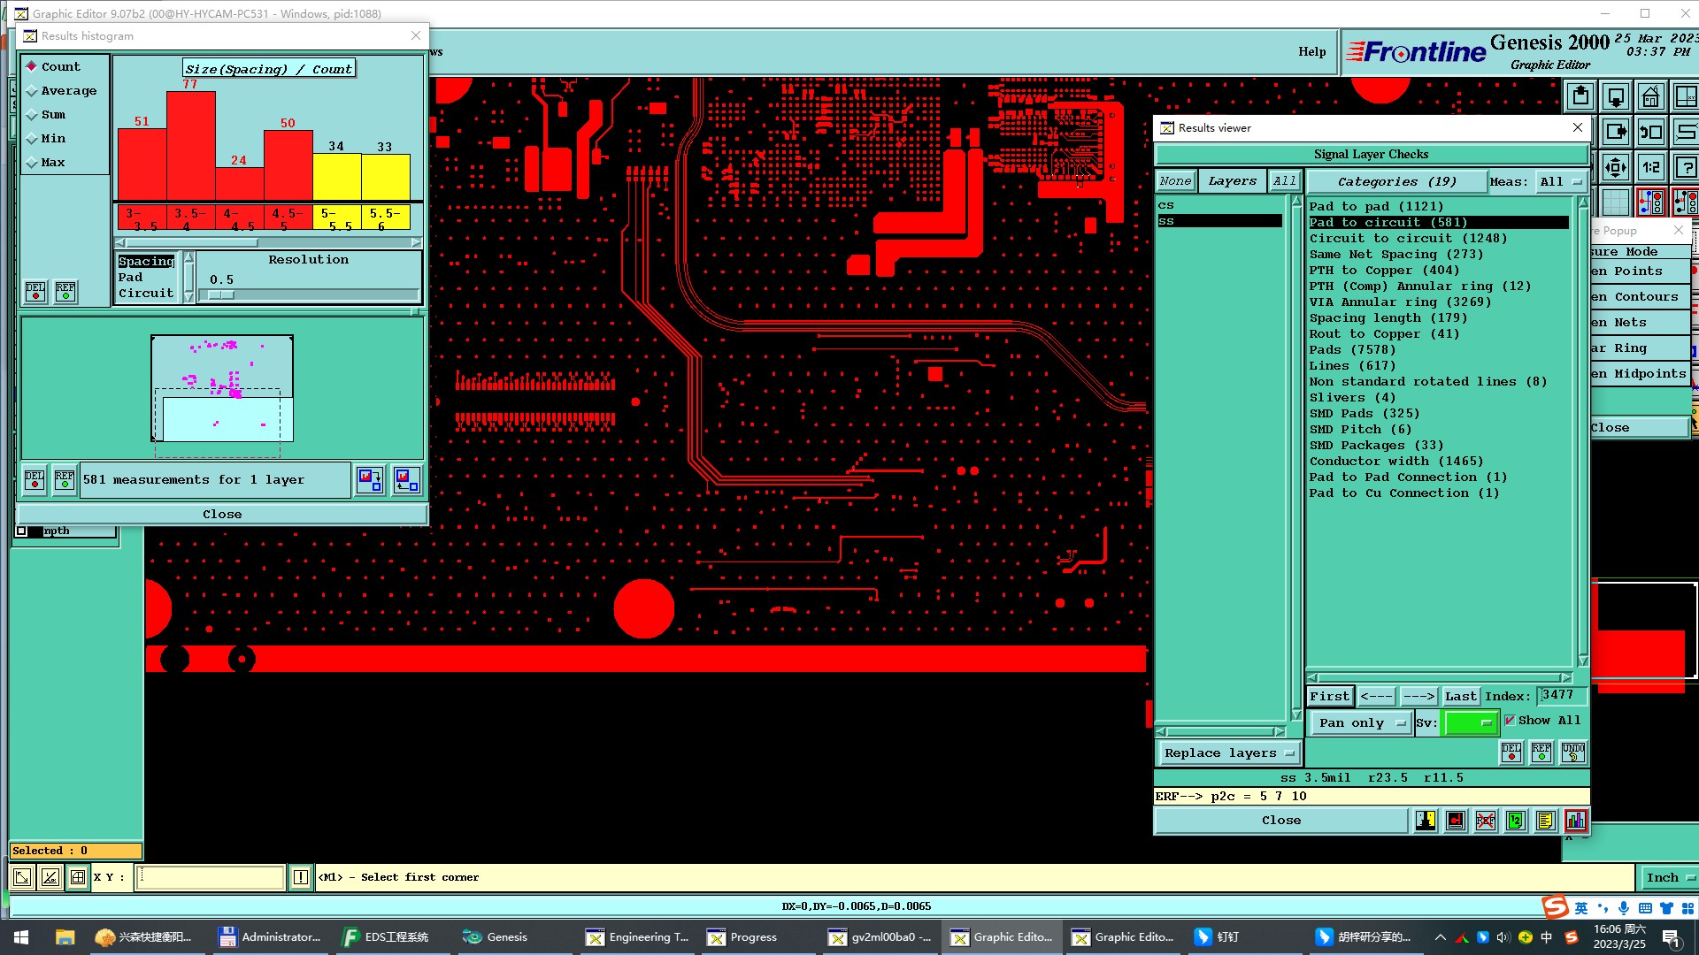Click Last result button

pyautogui.click(x=1460, y=696)
